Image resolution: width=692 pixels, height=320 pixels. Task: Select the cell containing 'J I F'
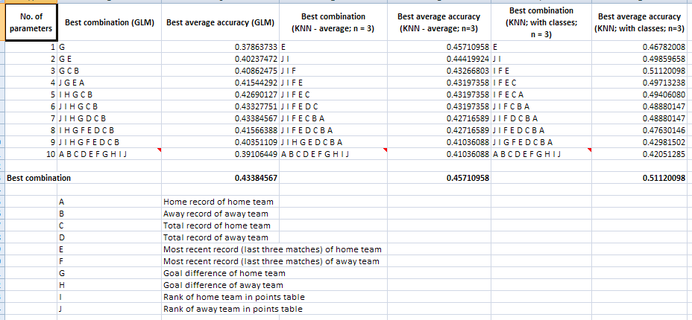[333, 71]
